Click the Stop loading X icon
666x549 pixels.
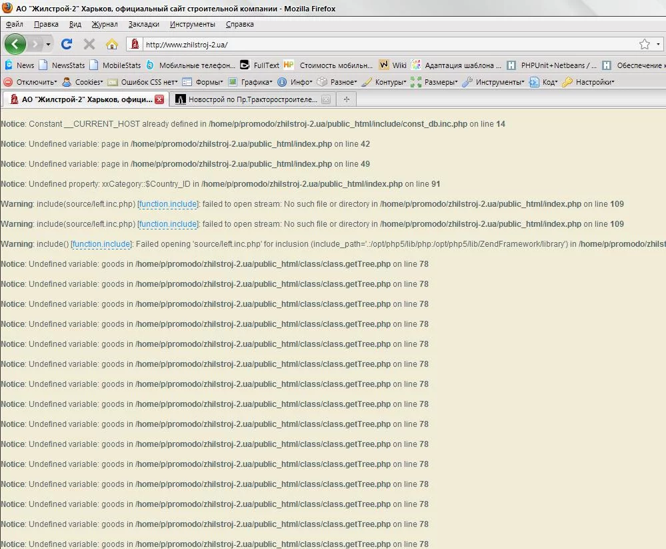pyautogui.click(x=89, y=44)
